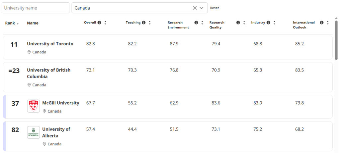This screenshot has width=340, height=153.
Task: Click the Overall column info icon
Action: [x=99, y=23]
